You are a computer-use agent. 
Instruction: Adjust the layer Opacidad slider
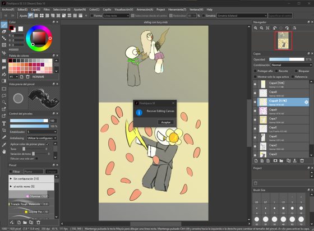point(287,59)
